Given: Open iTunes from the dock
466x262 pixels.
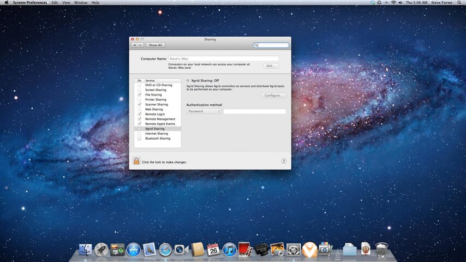Looking at the screenshot, I should pos(229,249).
